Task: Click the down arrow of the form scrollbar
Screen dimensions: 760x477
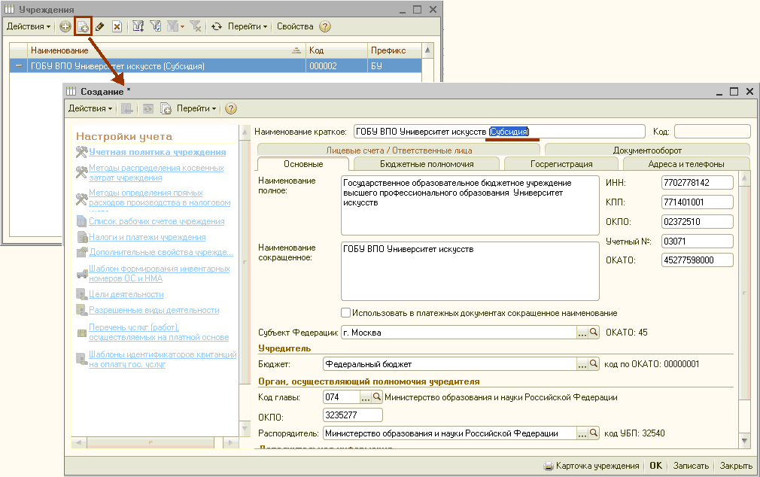Action: click(x=745, y=440)
